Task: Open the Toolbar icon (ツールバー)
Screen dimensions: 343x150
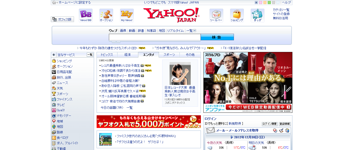Action: (x=216, y=15)
